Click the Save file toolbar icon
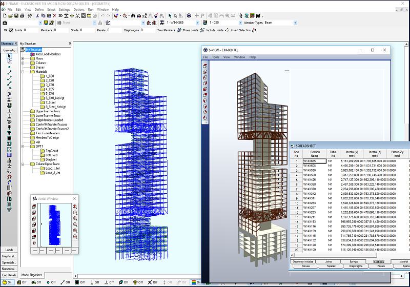This screenshot has width=410, height=287. click(17, 16)
